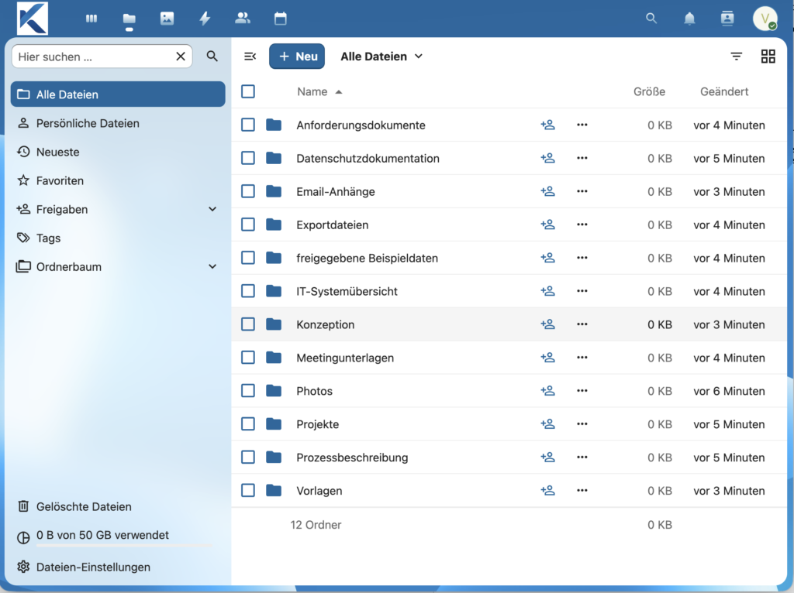
Task: Click 'vor 6 Minuten' in Photos row
Action: [x=729, y=391]
